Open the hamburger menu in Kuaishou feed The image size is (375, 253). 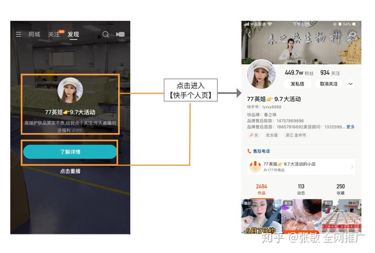[18, 34]
